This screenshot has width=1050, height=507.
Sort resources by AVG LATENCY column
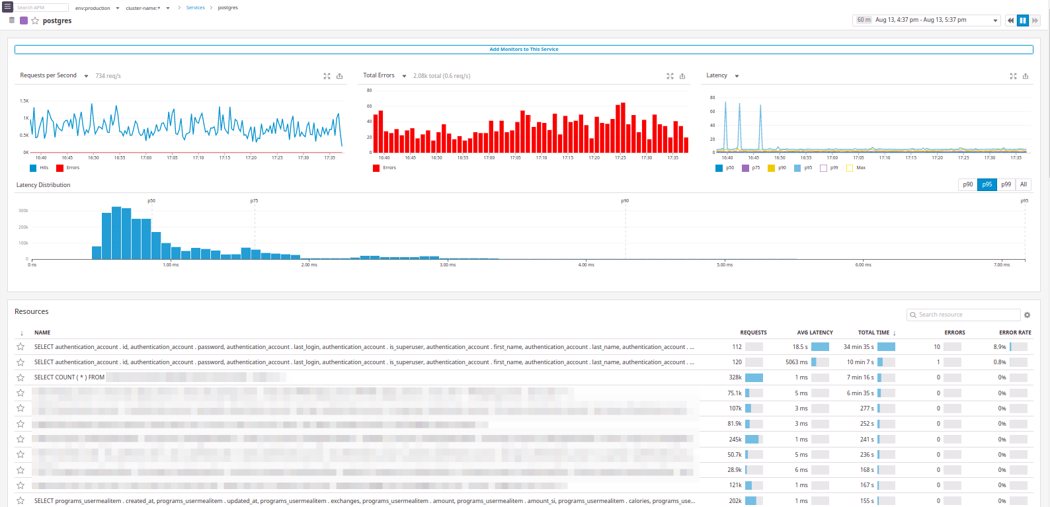click(x=815, y=333)
